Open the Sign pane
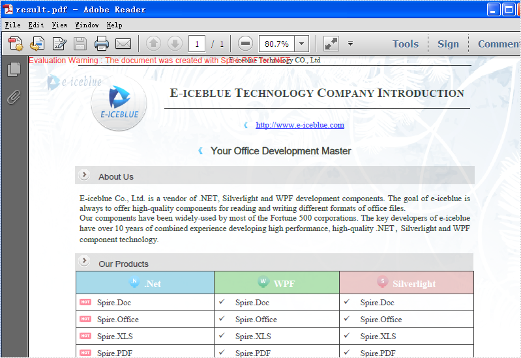This screenshot has width=521, height=358. 448,44
